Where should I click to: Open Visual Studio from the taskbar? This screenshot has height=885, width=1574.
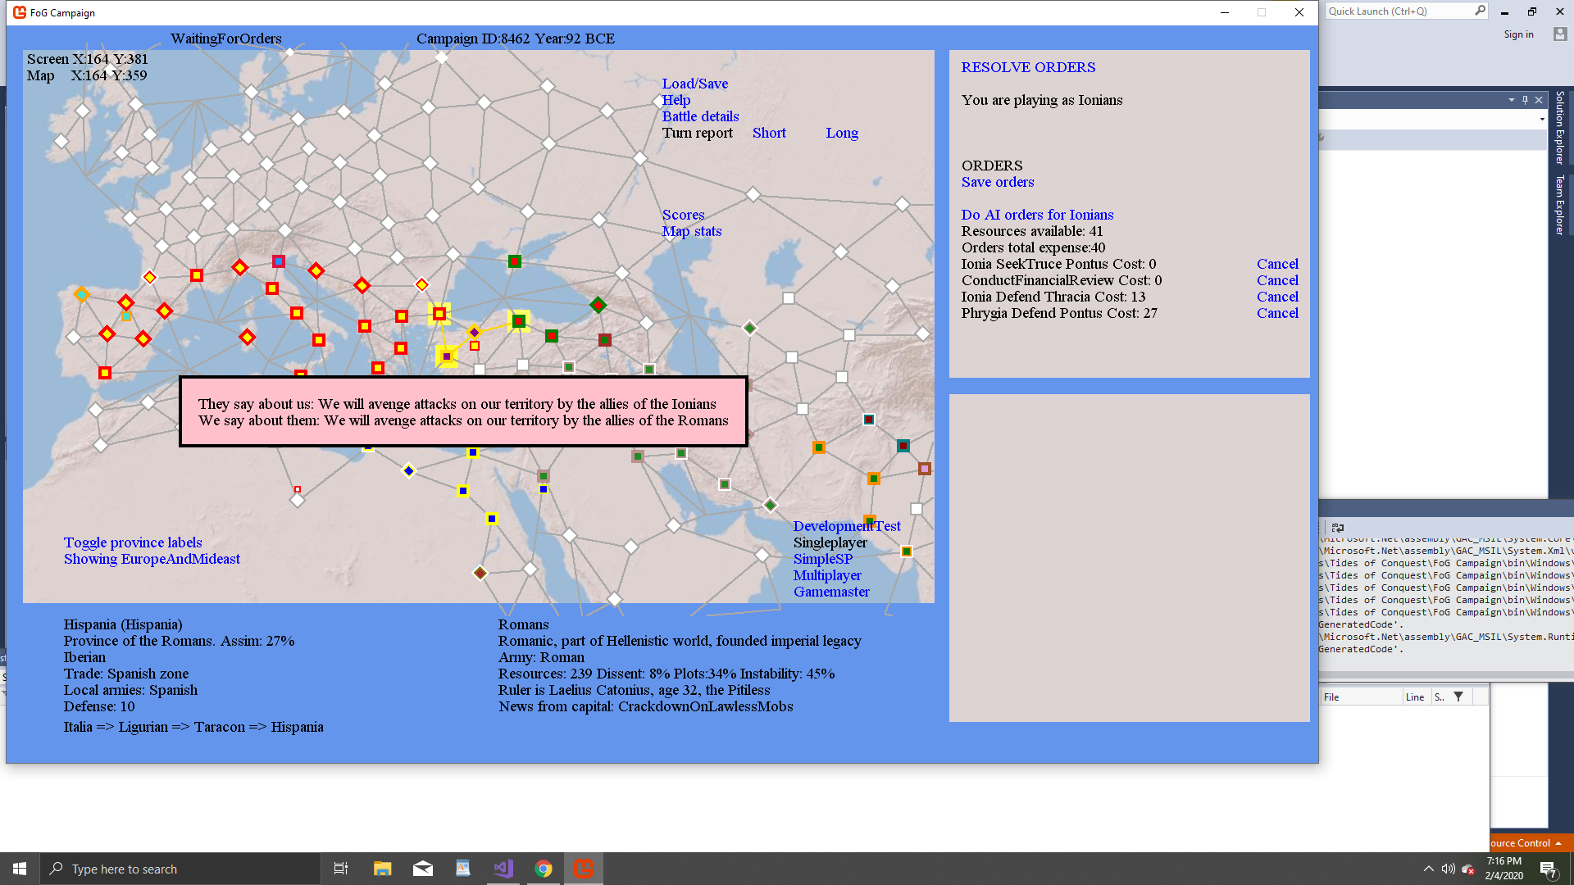(503, 869)
